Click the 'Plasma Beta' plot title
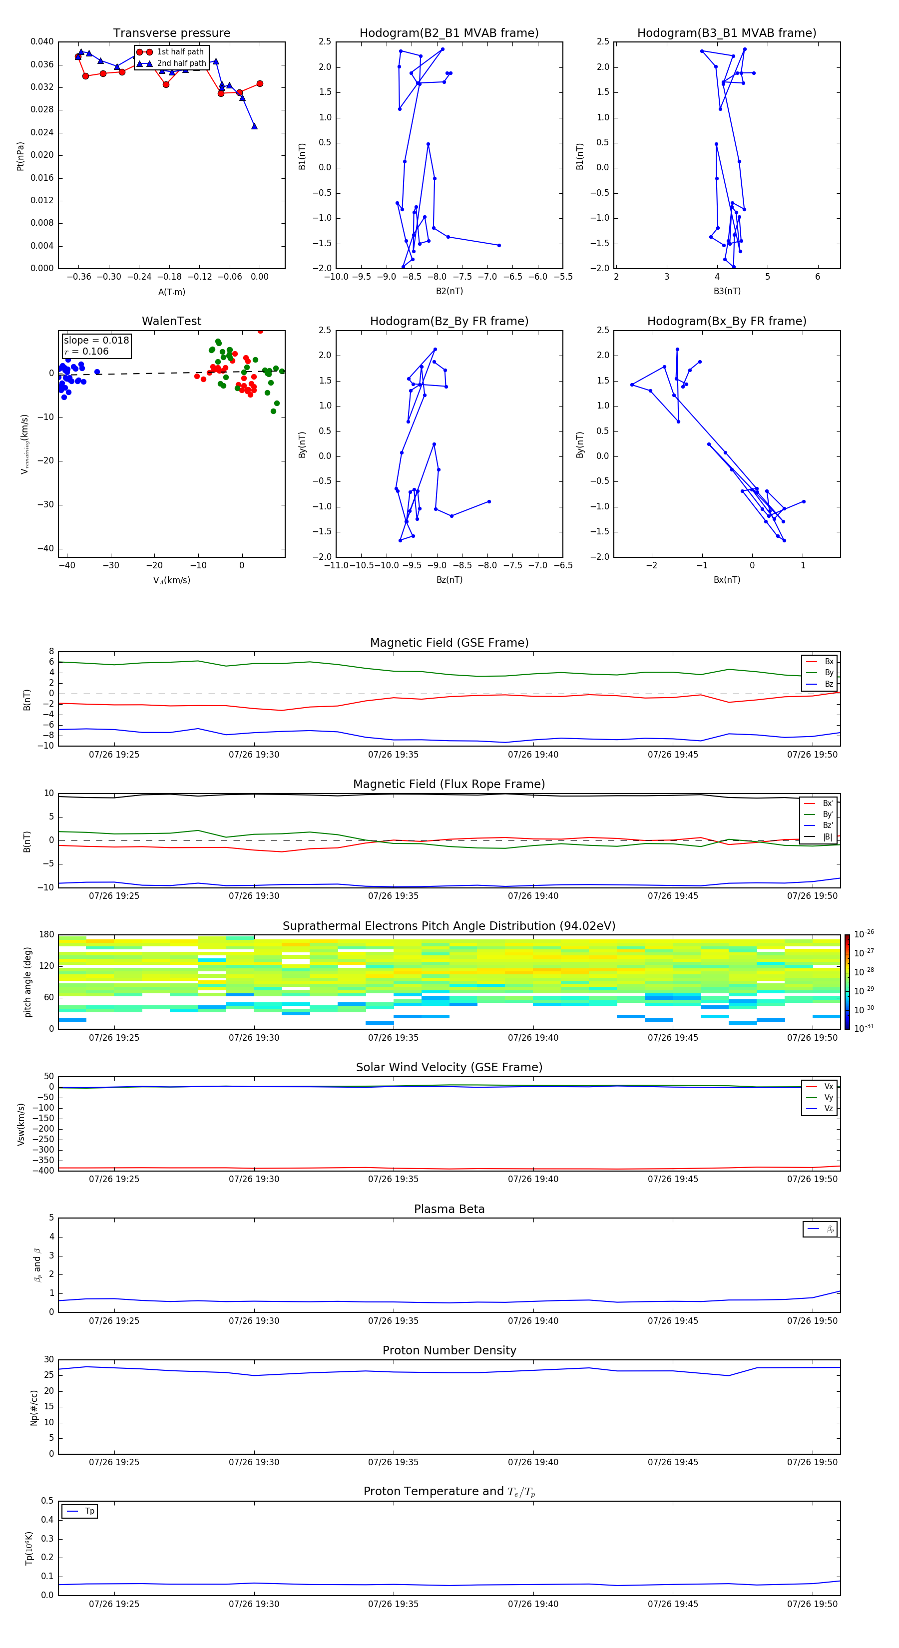 pyautogui.click(x=449, y=1209)
